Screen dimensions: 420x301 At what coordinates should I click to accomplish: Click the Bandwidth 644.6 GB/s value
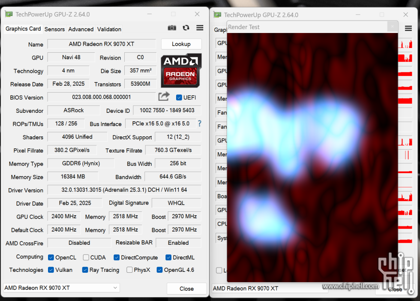[173, 177]
